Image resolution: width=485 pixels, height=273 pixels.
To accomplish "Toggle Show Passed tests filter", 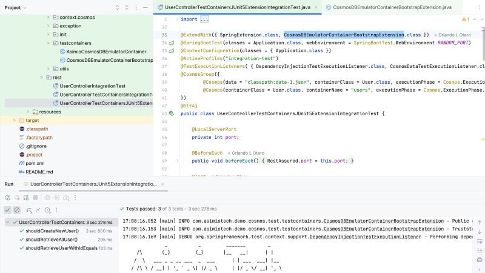I will [x=7, y=210].
